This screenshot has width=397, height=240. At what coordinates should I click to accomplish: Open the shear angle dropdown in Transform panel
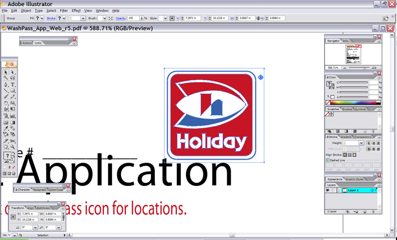[x=59, y=227]
